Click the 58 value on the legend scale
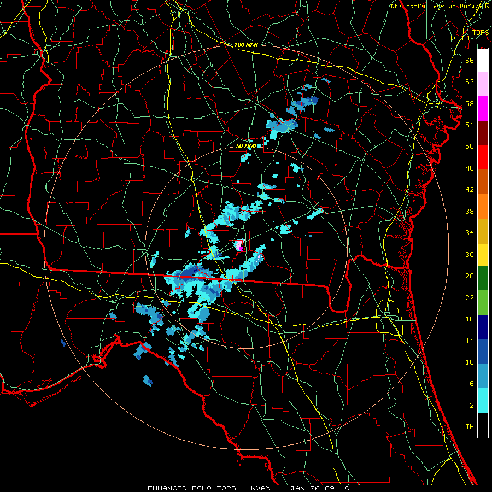This screenshot has height=492, width=492. (470, 103)
